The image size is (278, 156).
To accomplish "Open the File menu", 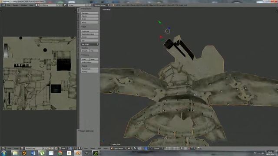I will coord(9,5).
